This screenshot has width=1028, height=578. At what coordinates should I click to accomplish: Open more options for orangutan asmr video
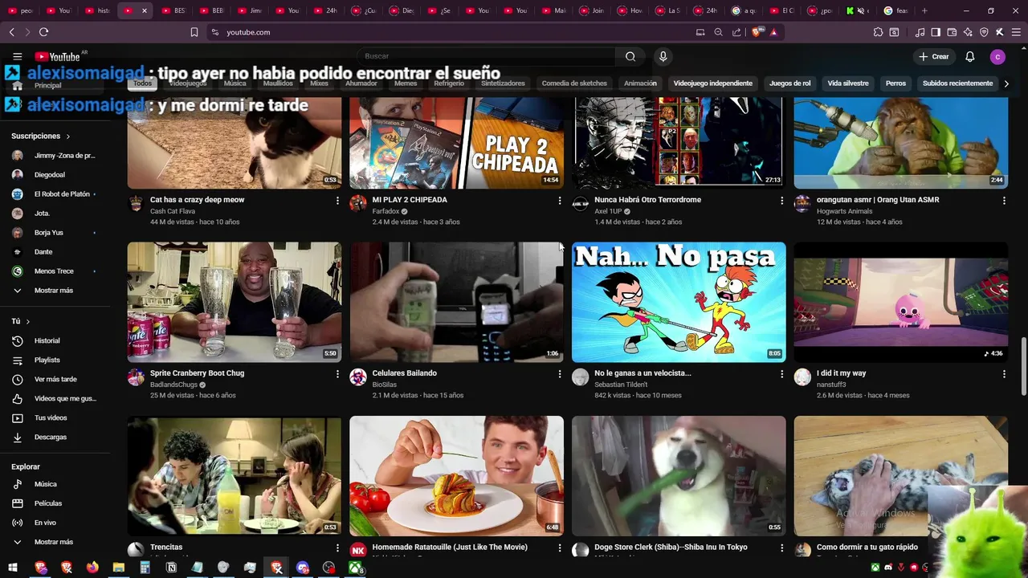[x=1004, y=201]
